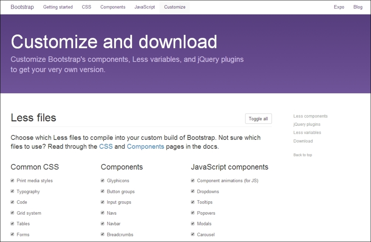Open the Components navbar item
The height and width of the screenshot is (242, 371).
coord(113,7)
